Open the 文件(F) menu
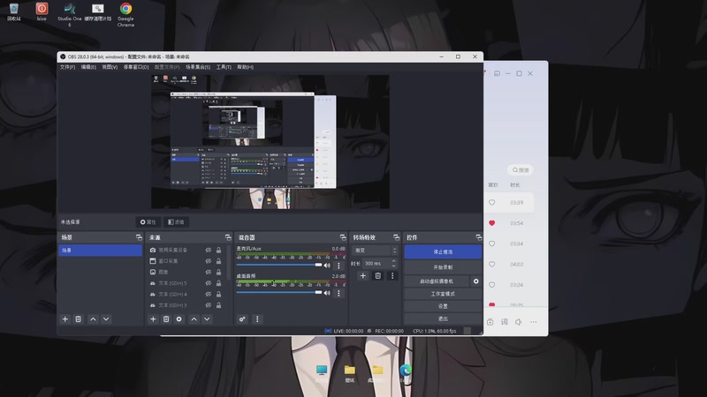Image resolution: width=707 pixels, height=397 pixels. point(68,67)
